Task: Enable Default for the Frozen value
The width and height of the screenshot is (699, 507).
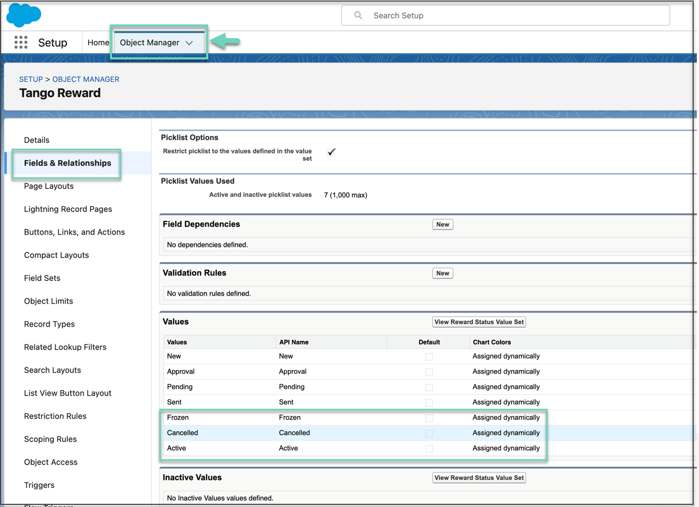Action: click(x=429, y=418)
